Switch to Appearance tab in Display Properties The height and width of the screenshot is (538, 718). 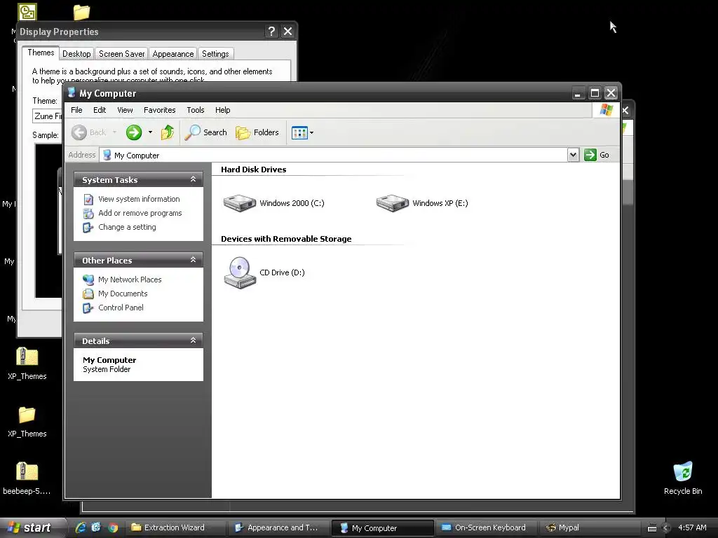point(173,54)
